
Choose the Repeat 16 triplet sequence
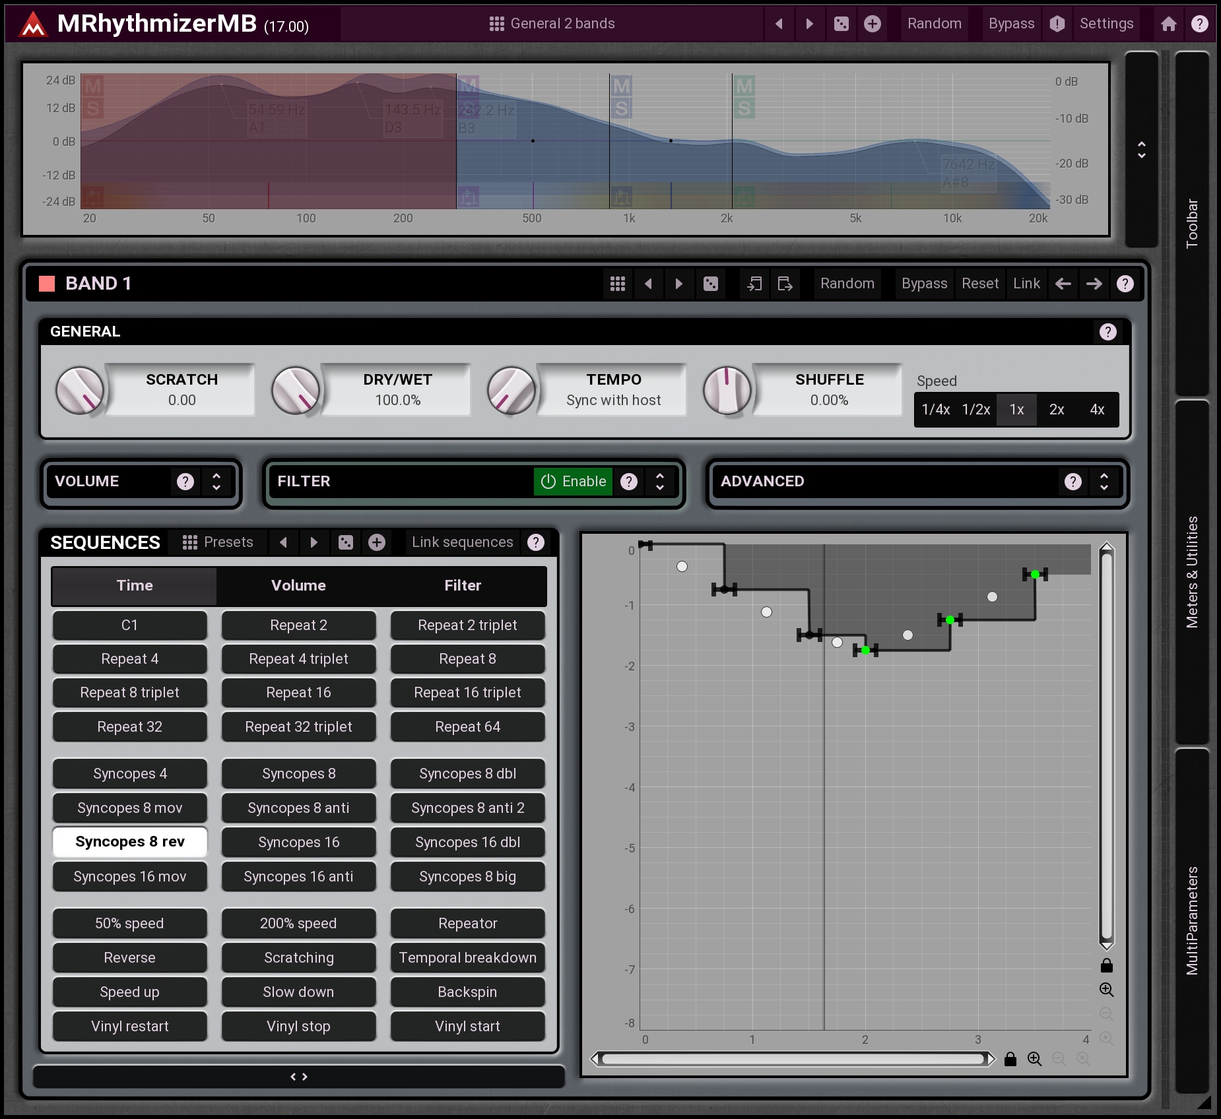(467, 693)
